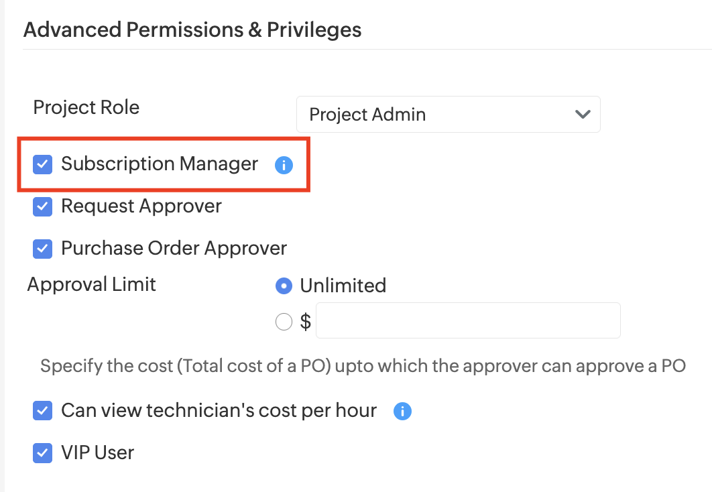712x492 pixels.
Task: Click the Unlimited option label text
Action: [x=343, y=286]
